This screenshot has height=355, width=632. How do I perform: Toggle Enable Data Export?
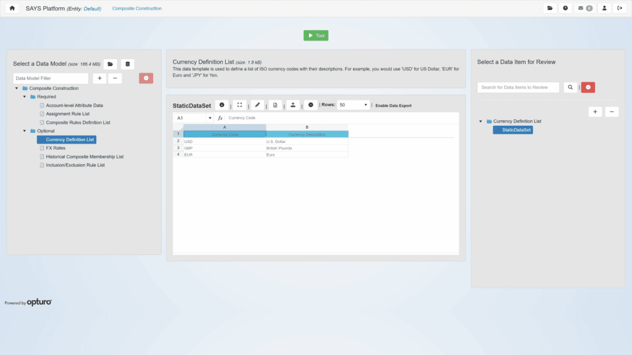coord(393,105)
